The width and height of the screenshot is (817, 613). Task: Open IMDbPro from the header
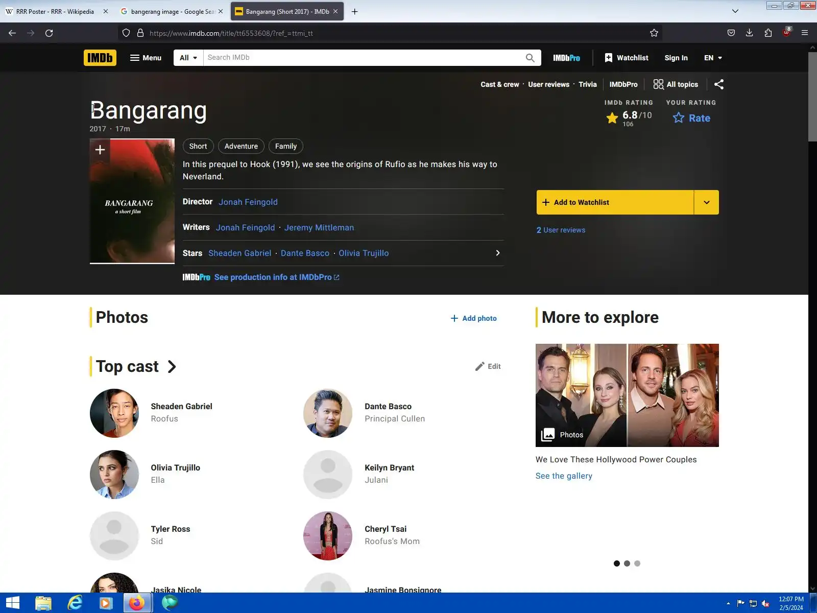coord(566,58)
